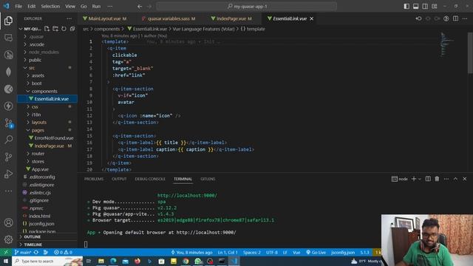Toggle the secondary sidebar layout button
The width and height of the screenshot is (473, 266).
point(425,7)
